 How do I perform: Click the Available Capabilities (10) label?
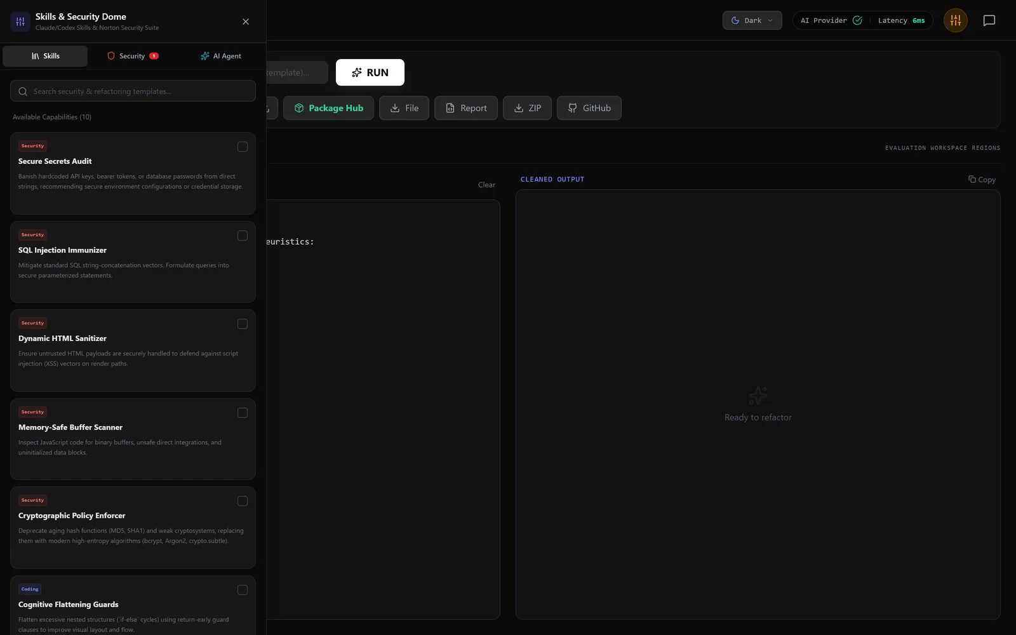coord(52,117)
